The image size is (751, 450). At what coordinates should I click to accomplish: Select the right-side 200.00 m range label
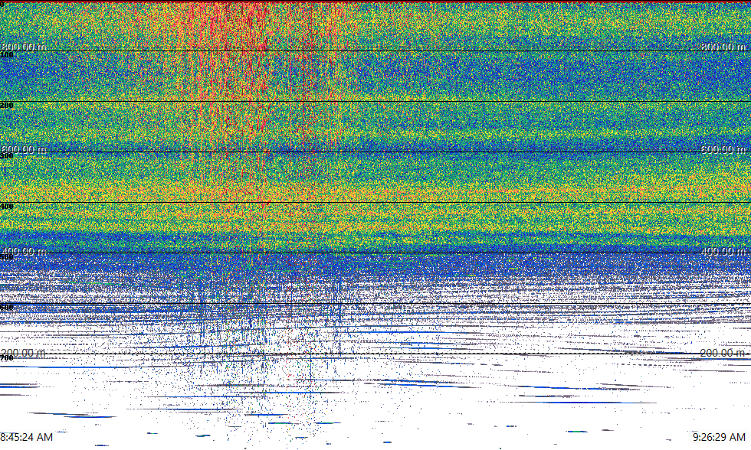pos(723,353)
